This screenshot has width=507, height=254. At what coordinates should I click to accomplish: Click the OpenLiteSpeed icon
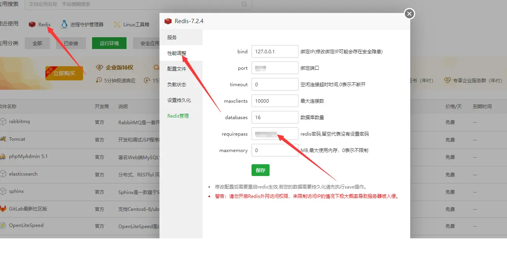(x=3, y=225)
